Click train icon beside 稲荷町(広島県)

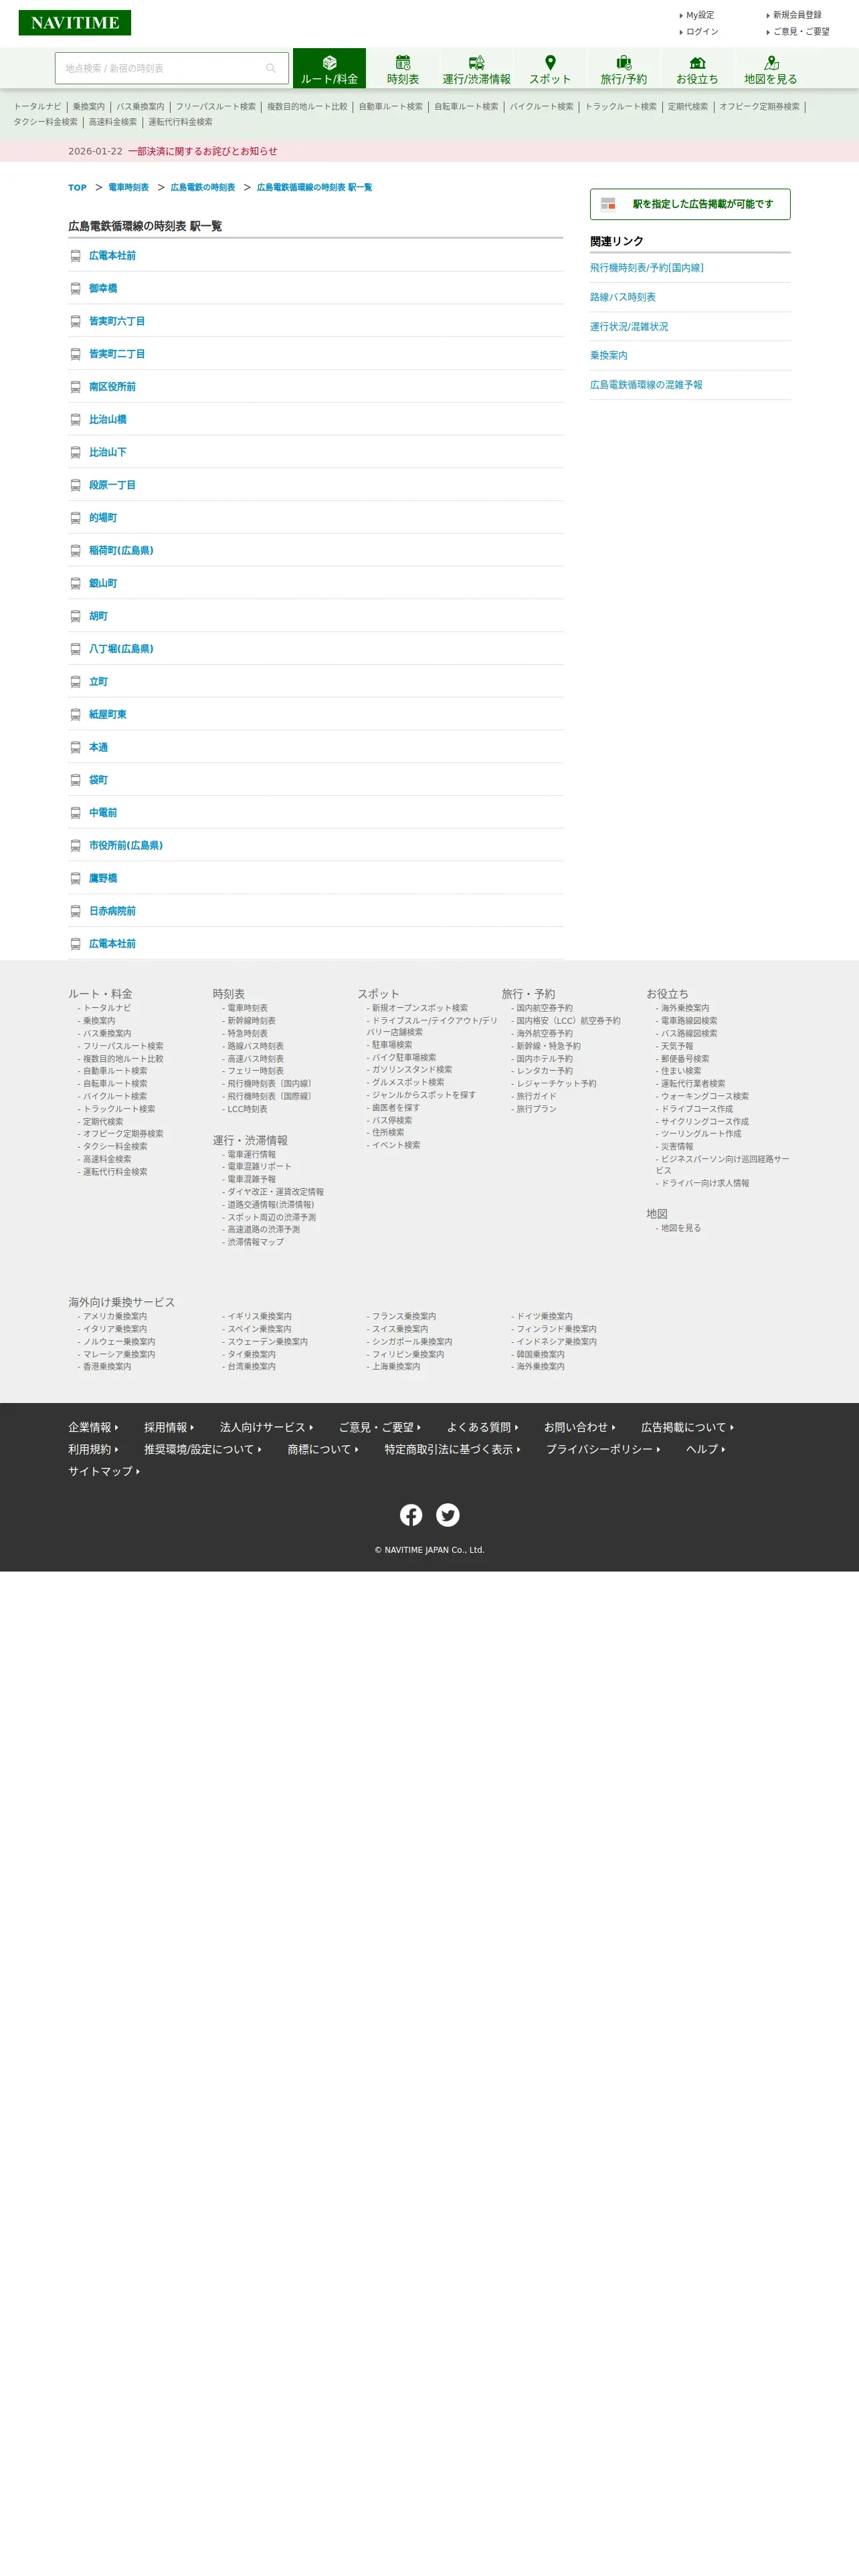click(75, 551)
